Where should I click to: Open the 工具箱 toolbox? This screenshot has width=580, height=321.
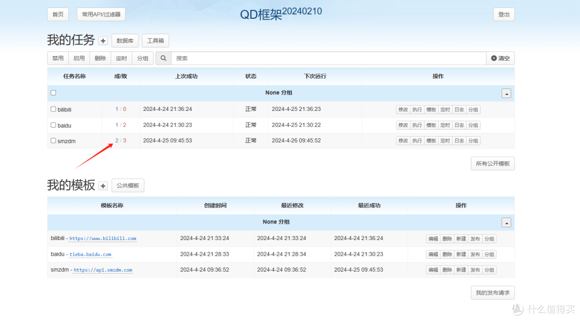(155, 41)
